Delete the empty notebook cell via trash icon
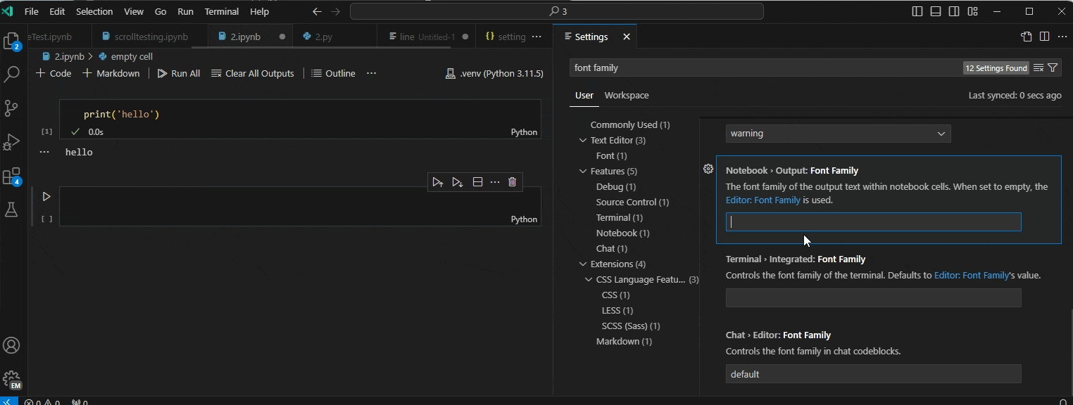This screenshot has height=405, width=1073. coord(513,182)
